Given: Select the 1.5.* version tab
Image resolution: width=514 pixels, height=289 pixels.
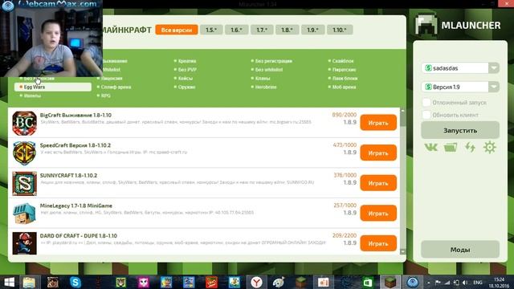Looking at the screenshot, I should 211,30.
